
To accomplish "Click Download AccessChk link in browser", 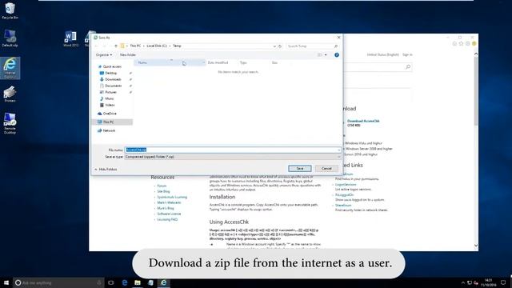I will pos(363,121).
